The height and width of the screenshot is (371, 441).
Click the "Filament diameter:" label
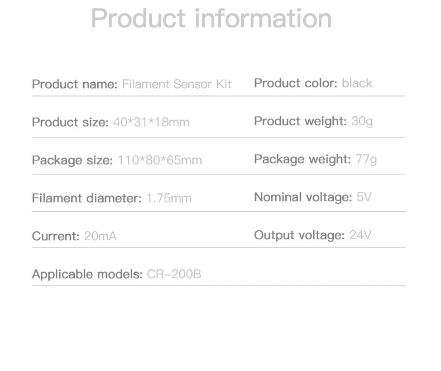(87, 198)
